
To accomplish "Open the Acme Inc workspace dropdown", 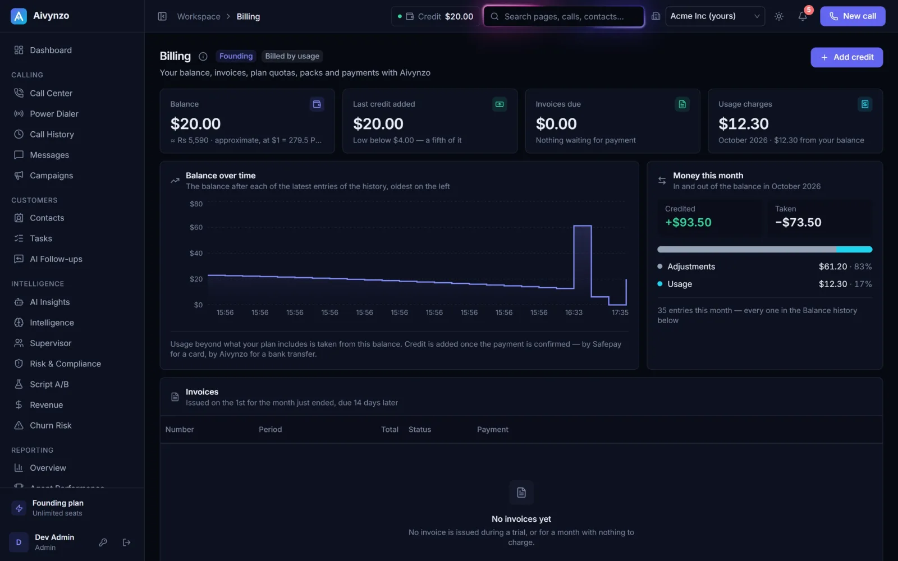I will (x=715, y=16).
